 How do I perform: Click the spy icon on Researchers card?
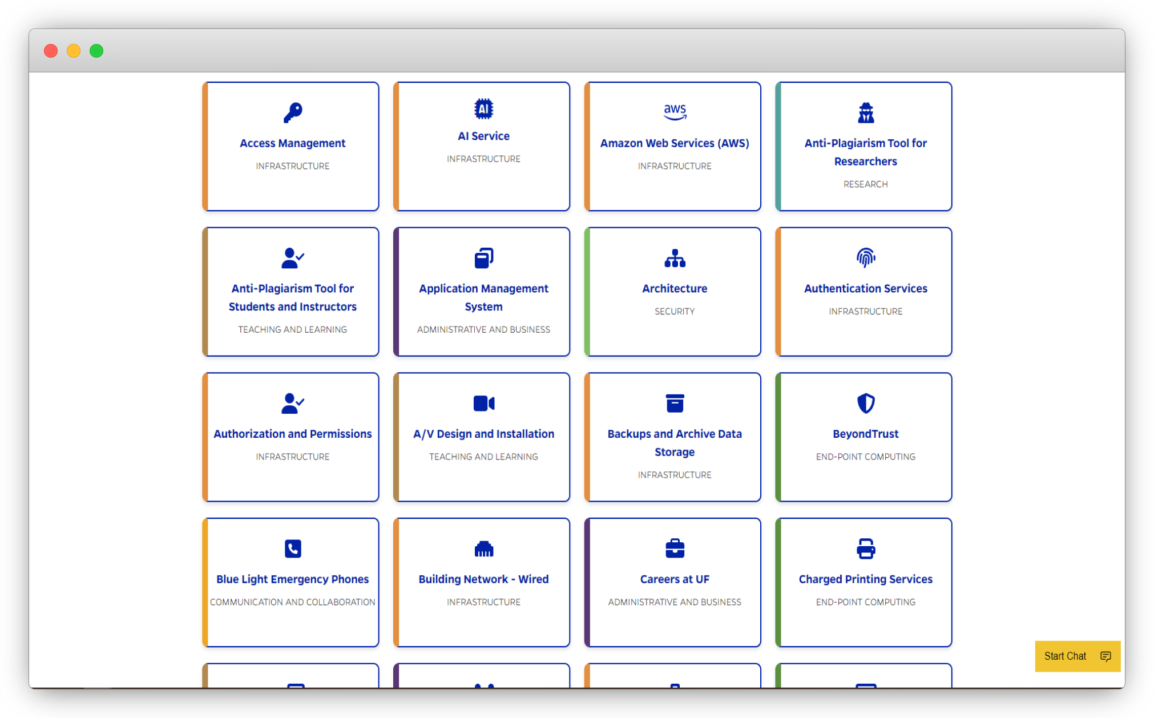[x=865, y=112]
